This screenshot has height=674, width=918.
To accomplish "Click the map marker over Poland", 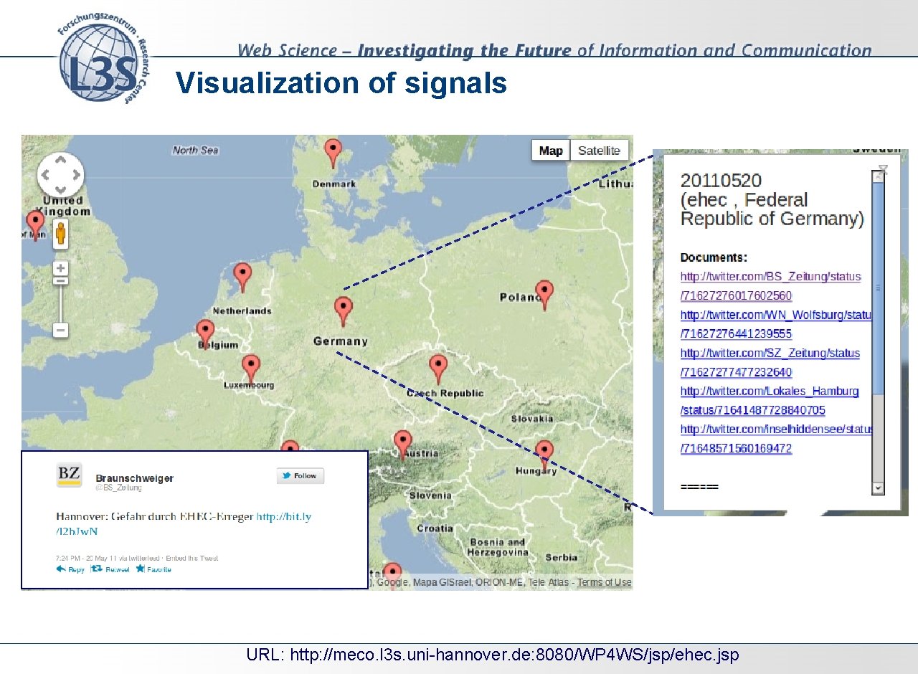I will (x=544, y=295).
